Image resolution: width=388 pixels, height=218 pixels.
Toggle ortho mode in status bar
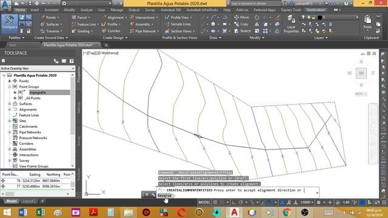[x=234, y=202]
